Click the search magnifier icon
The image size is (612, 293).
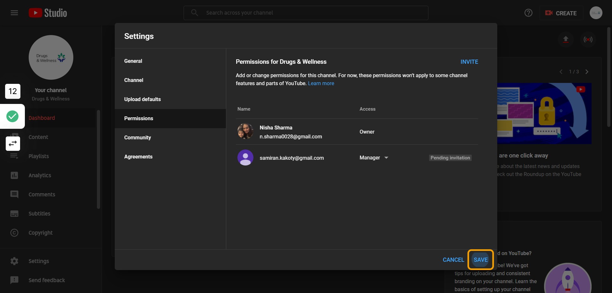pos(194,13)
